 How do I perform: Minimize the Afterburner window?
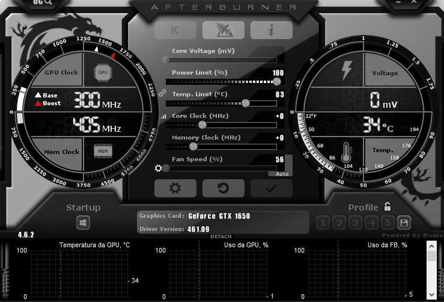(398, 2)
